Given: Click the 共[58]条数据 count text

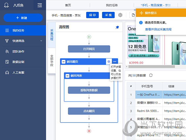Looking at the screenshot, I should [x=137, y=76].
